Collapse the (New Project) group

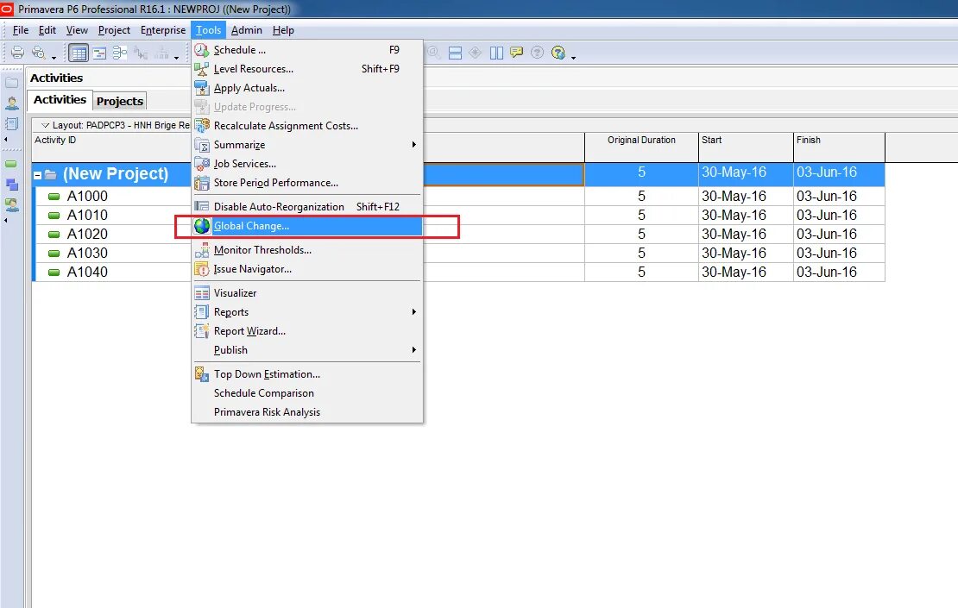point(37,175)
